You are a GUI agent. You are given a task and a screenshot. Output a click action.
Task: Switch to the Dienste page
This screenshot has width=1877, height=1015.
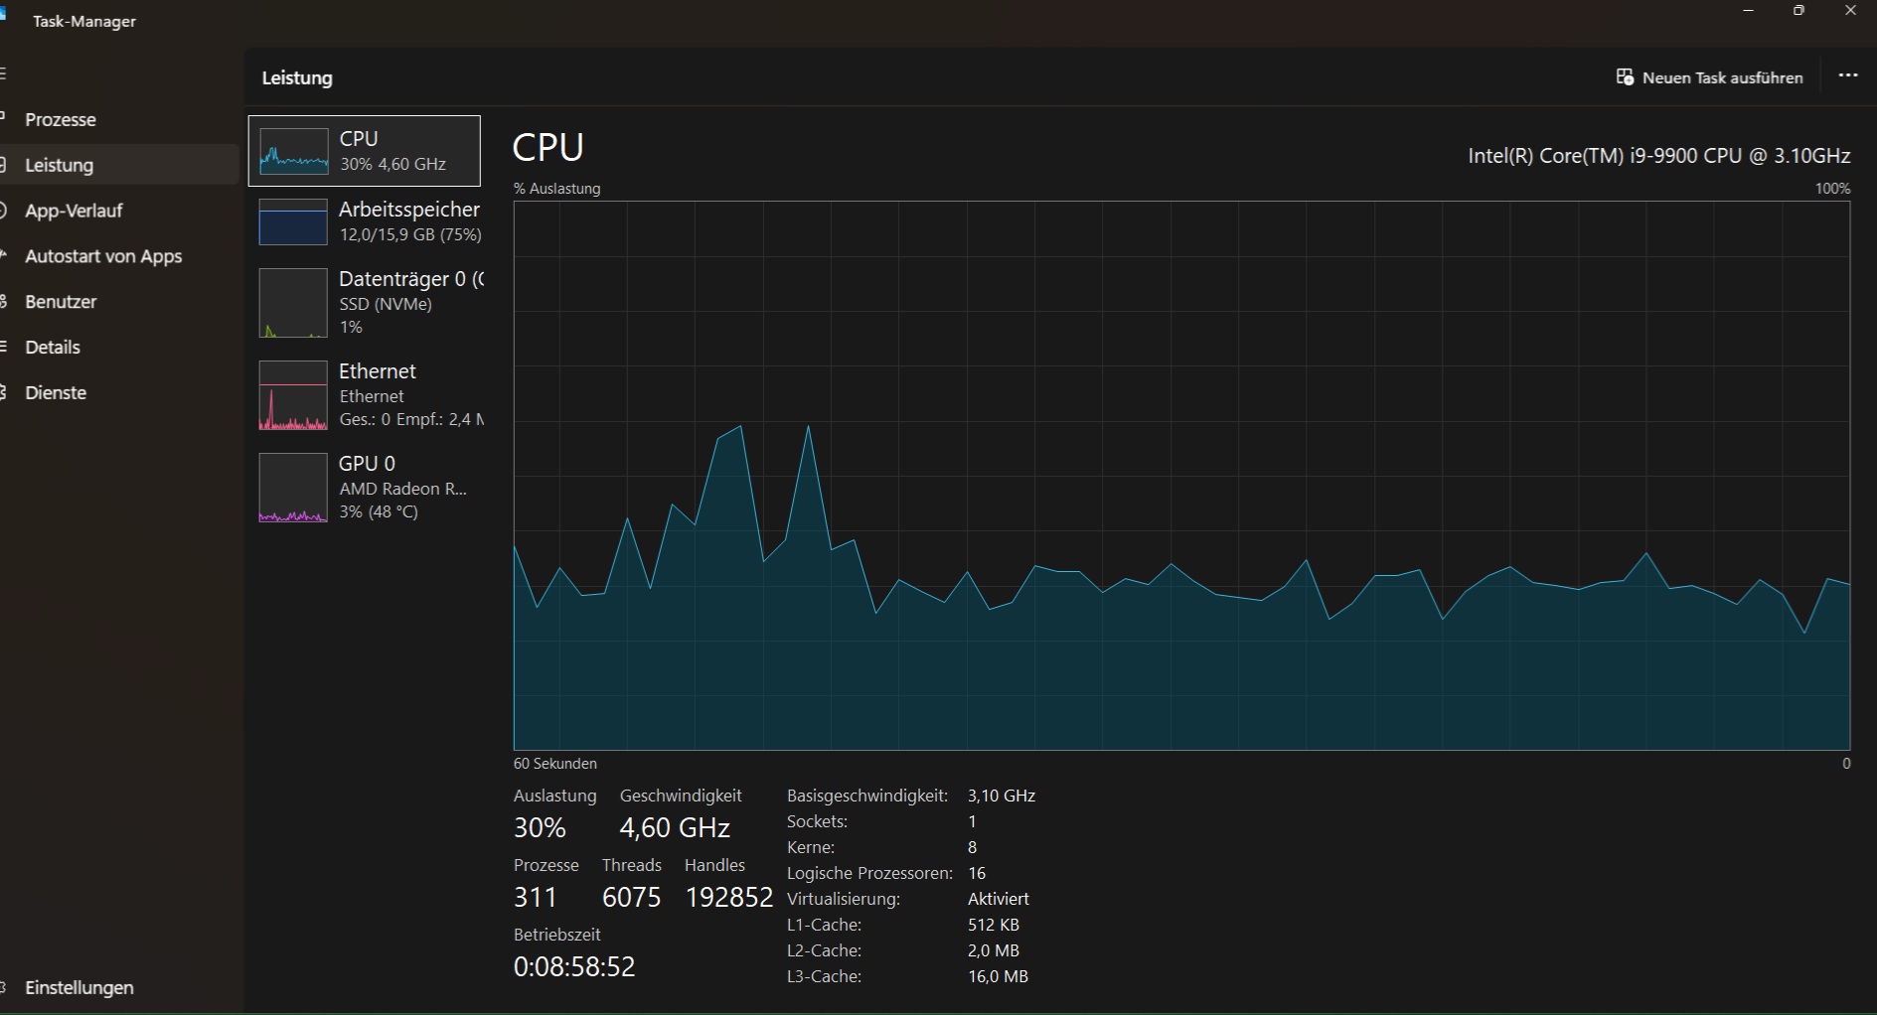click(56, 393)
